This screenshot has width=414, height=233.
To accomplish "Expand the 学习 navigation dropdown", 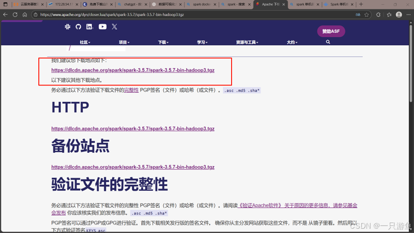I will coord(202,42).
